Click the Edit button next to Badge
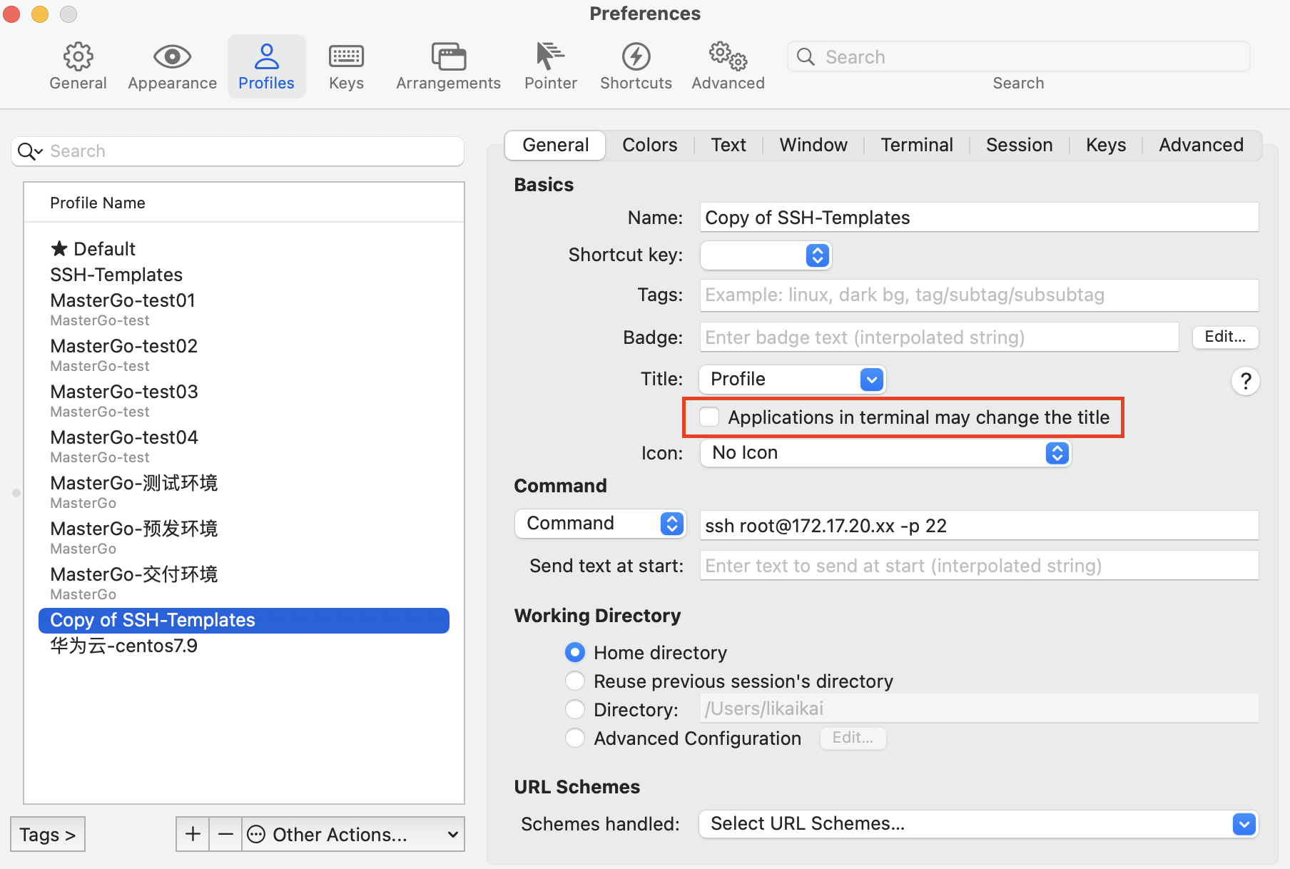The width and height of the screenshot is (1290, 869). click(1224, 337)
